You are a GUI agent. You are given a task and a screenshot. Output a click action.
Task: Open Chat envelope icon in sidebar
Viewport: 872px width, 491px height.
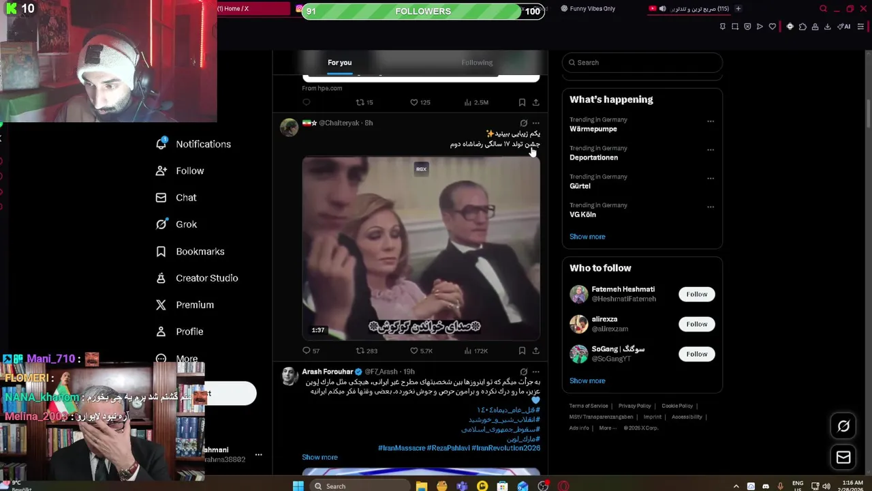coord(161,198)
